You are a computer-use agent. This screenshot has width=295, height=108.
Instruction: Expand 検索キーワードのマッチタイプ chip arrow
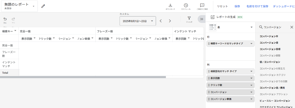[251, 44]
